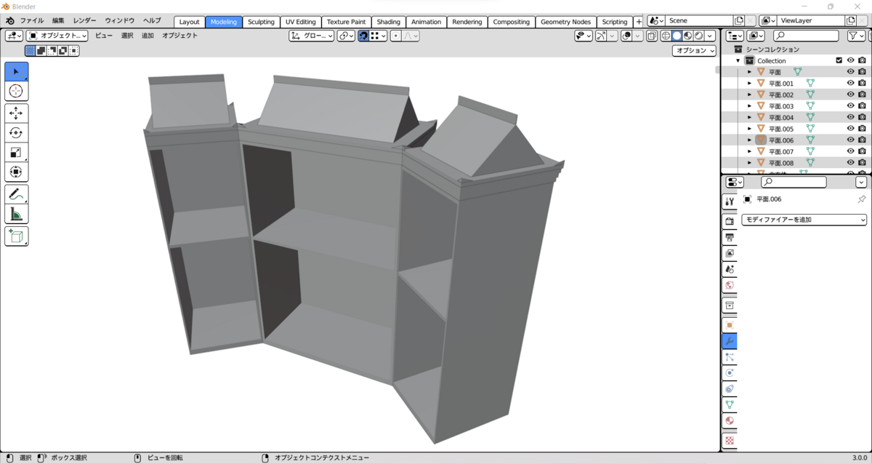Screen dimensions: 872x464
Task: Pick the Add Cube tool
Action: 16,236
